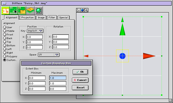Click the Maximum X extent field
The width and height of the screenshot is (173, 103).
(x=58, y=78)
